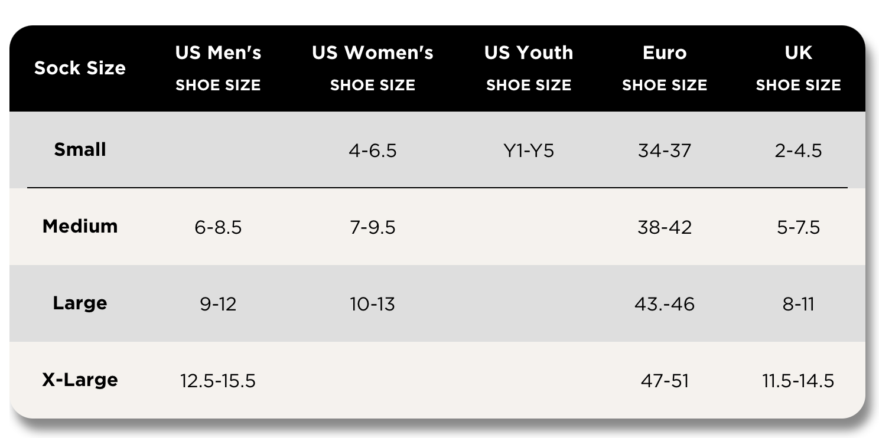Select the X-Large sock size row label
This screenshot has height=438, width=879.
tap(80, 380)
